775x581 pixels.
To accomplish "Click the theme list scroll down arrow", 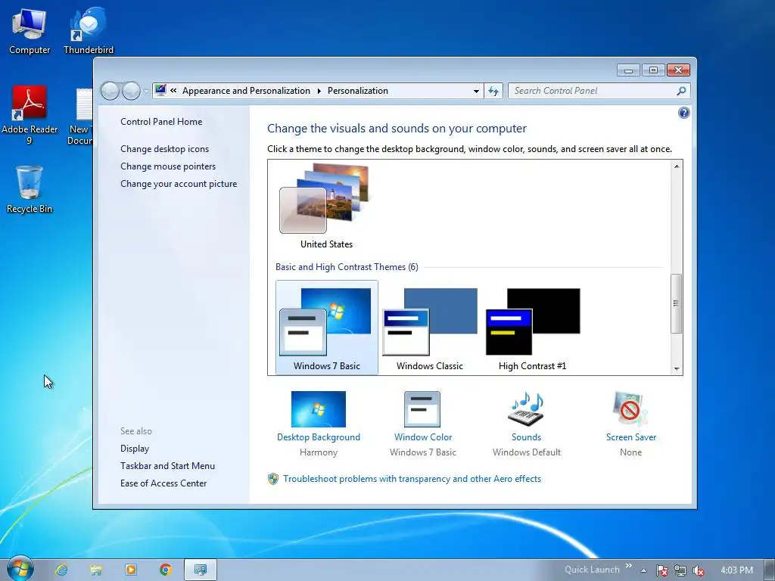I will (676, 368).
